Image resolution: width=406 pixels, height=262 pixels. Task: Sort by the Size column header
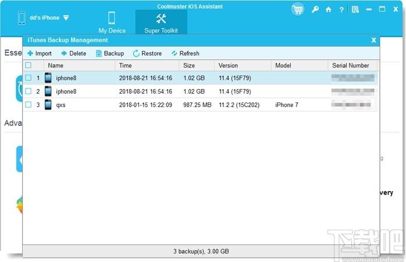coord(197,65)
